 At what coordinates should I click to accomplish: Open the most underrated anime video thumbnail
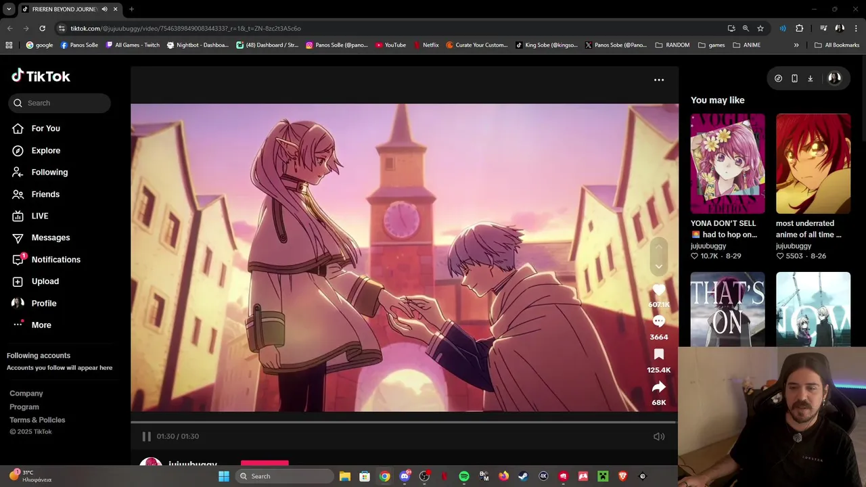(x=813, y=164)
